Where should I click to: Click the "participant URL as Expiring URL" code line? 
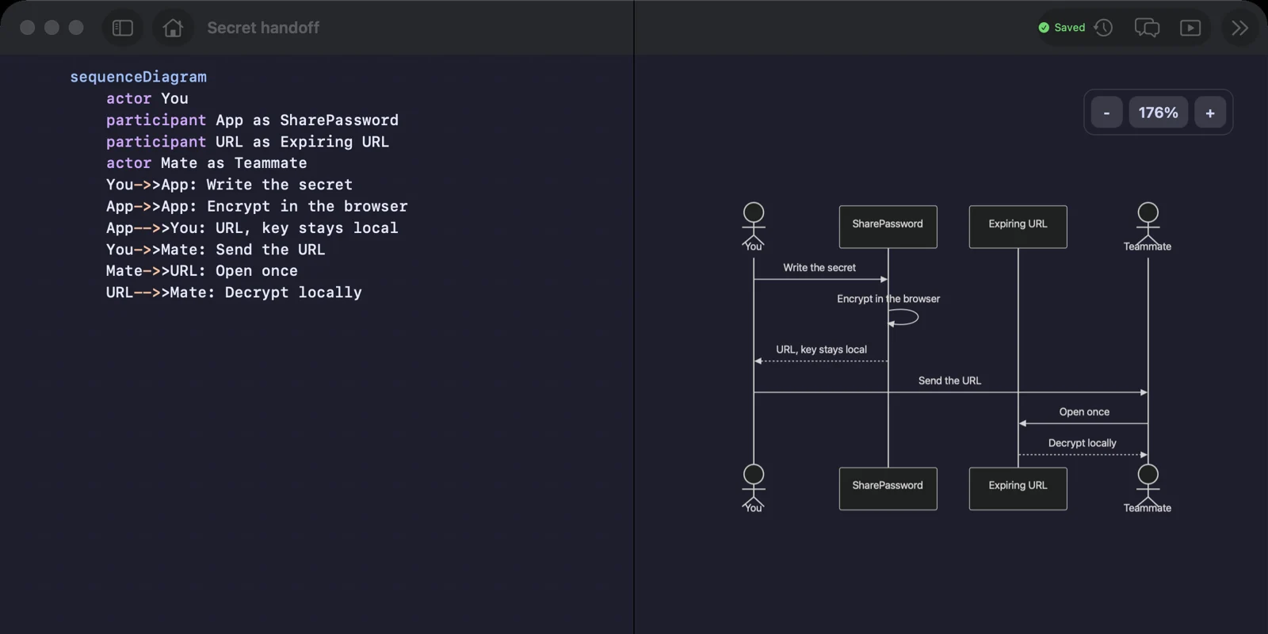pyautogui.click(x=248, y=141)
